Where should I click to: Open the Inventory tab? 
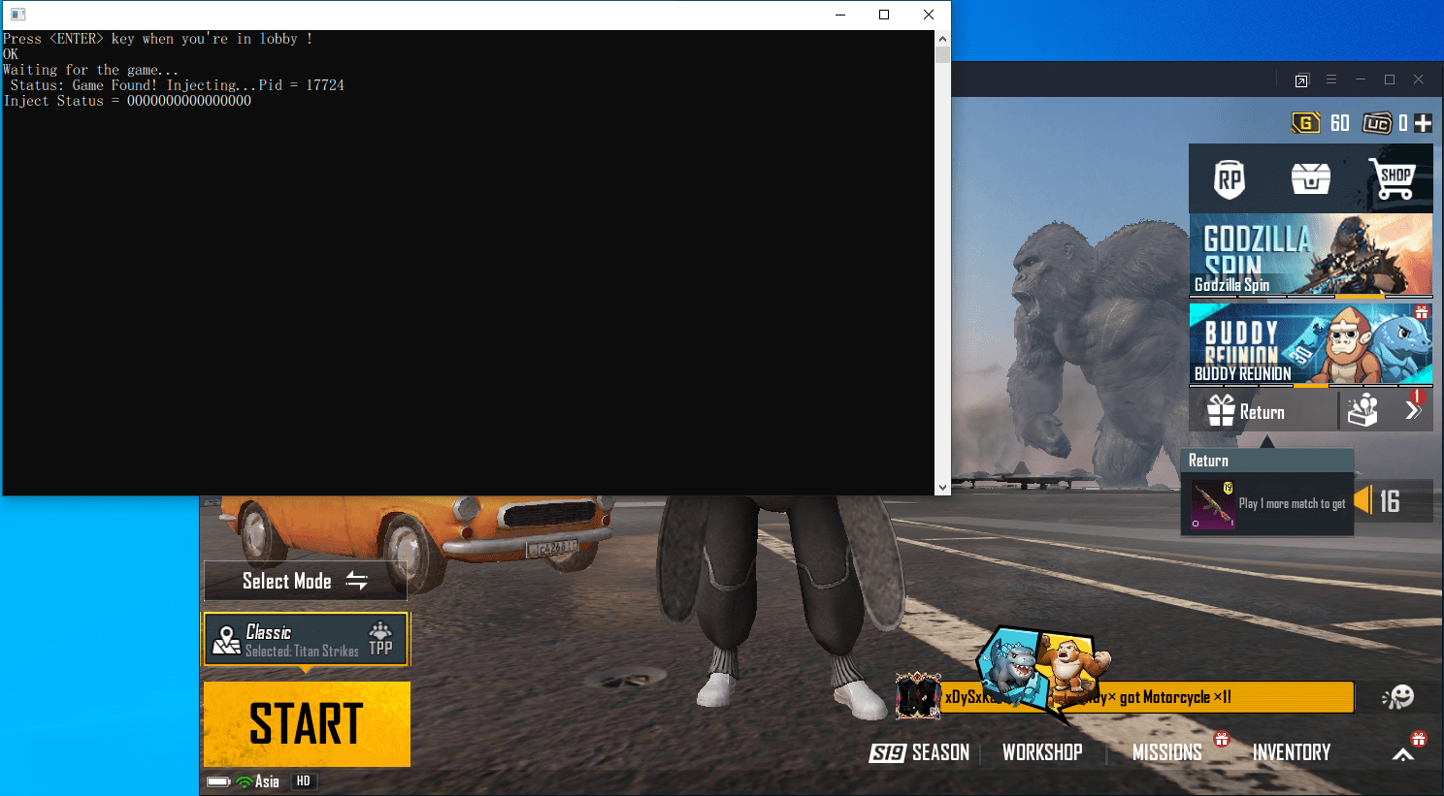coord(1292,752)
